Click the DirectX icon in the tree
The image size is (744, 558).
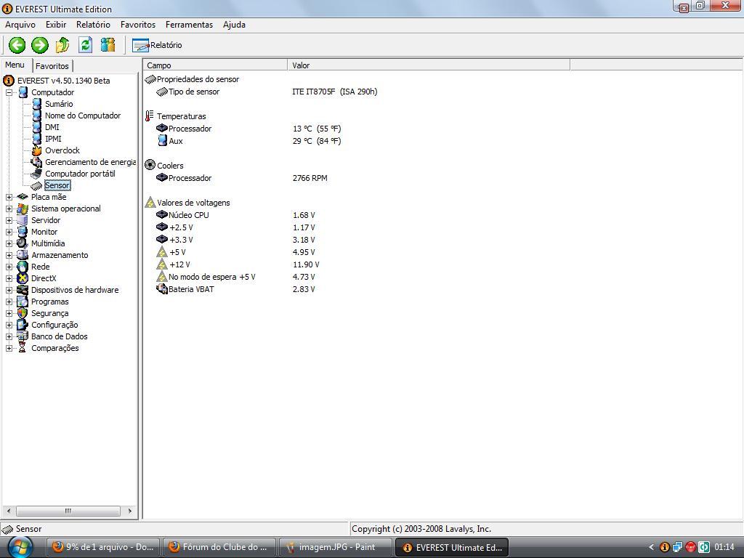[x=23, y=278]
